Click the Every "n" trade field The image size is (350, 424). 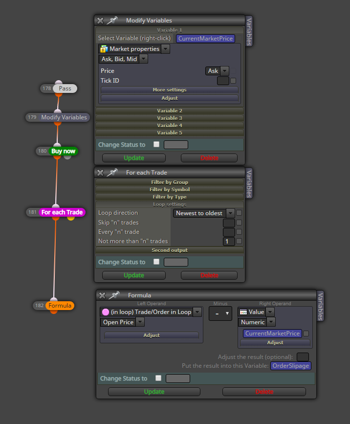[229, 232]
